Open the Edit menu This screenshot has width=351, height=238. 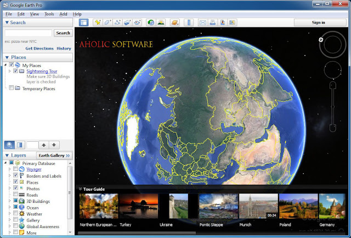click(x=21, y=14)
